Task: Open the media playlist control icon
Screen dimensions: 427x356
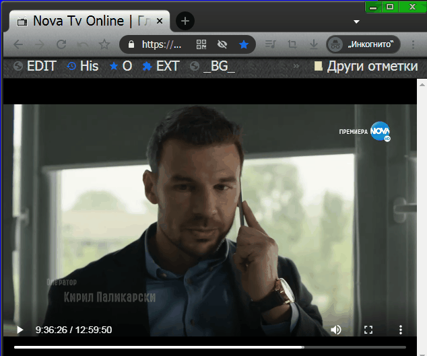Action: coord(271,44)
